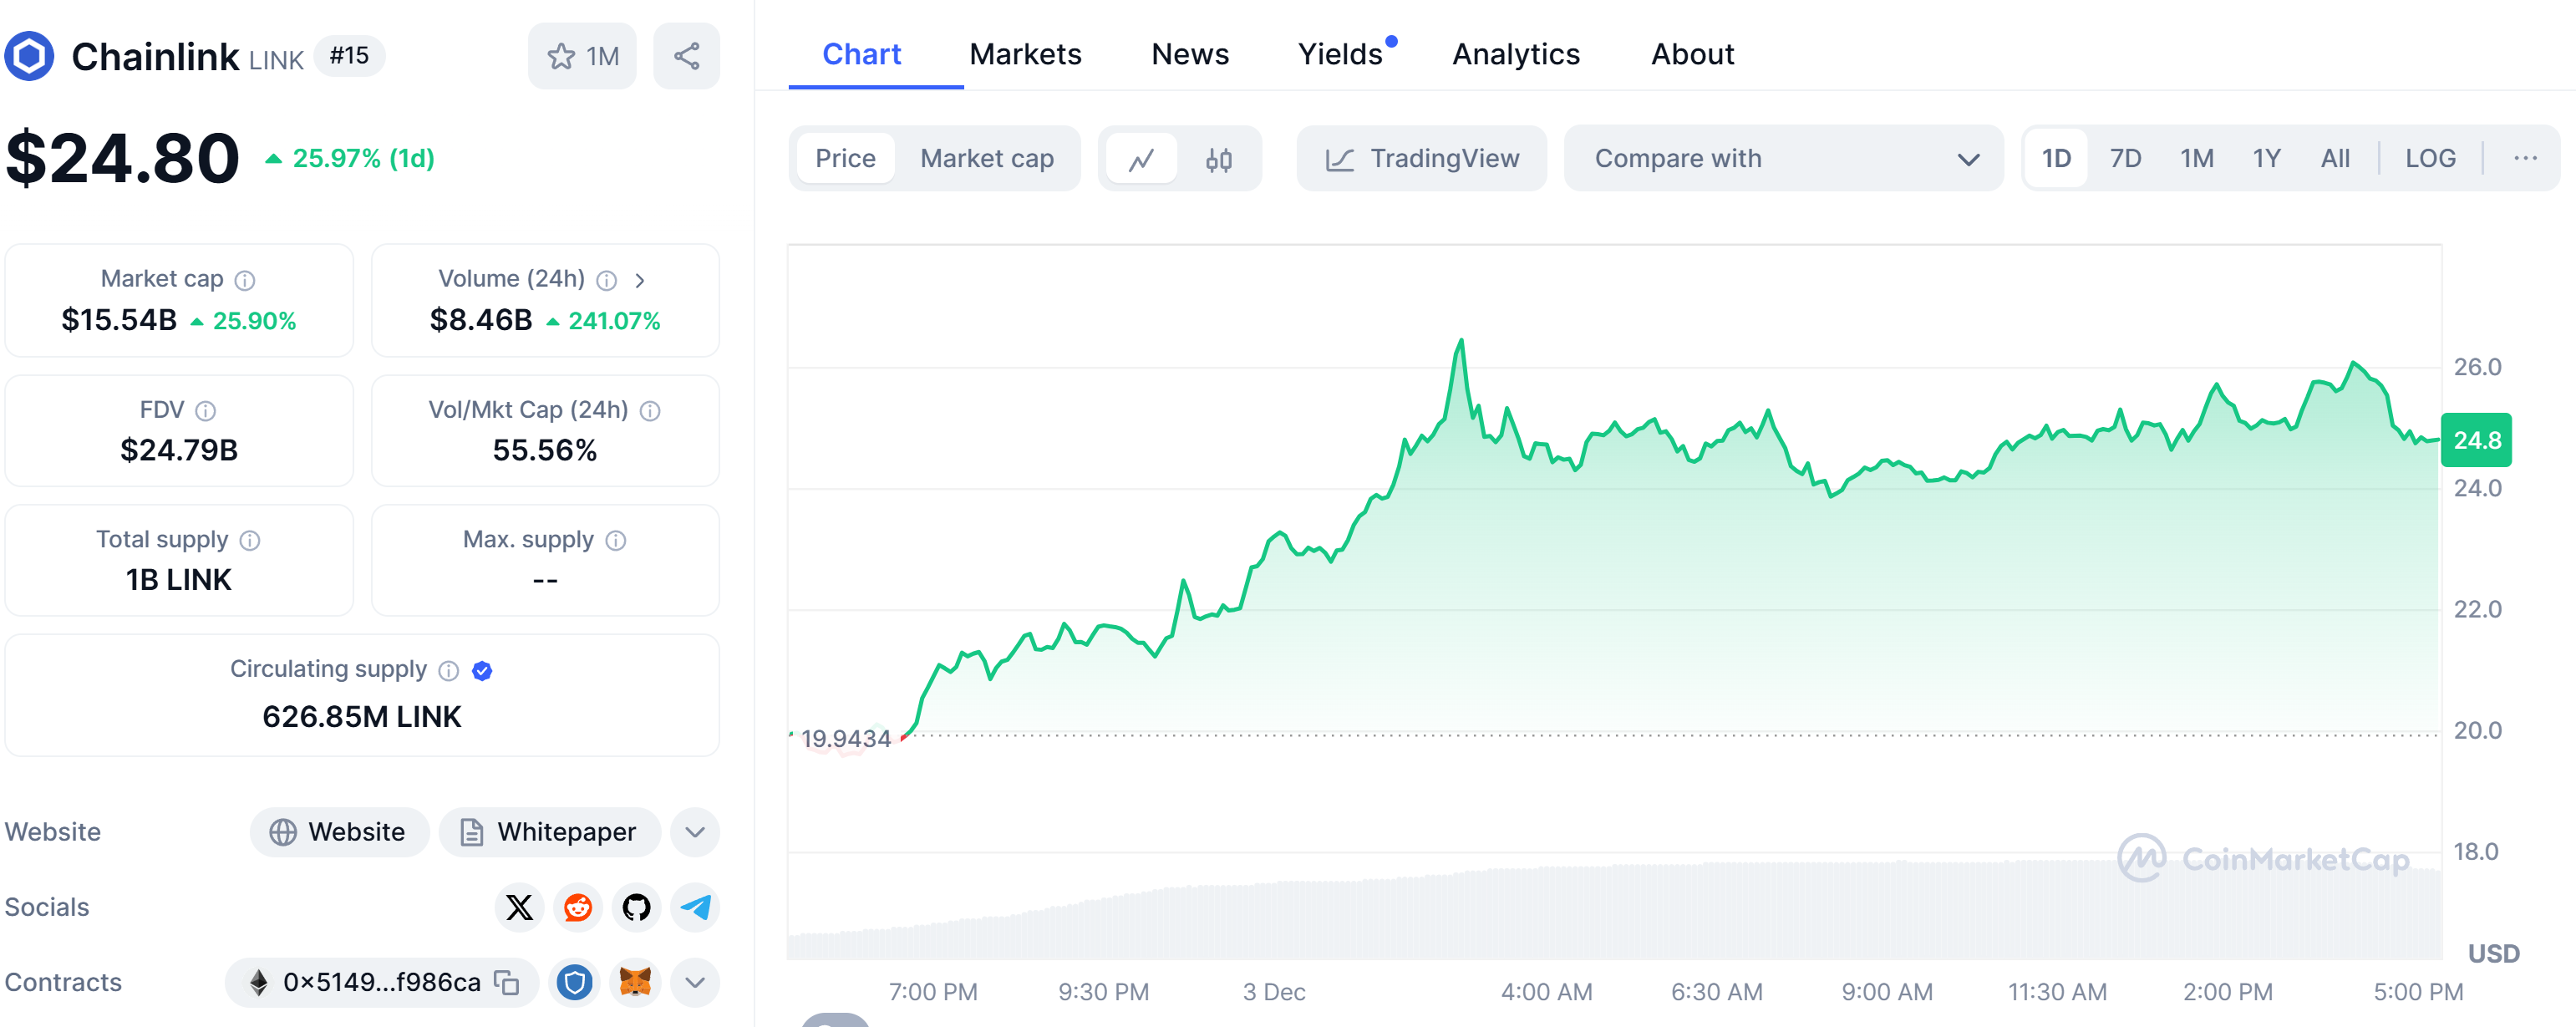Click the blue shield icon beside contract
The height and width of the screenshot is (1027, 2576).
point(575,982)
